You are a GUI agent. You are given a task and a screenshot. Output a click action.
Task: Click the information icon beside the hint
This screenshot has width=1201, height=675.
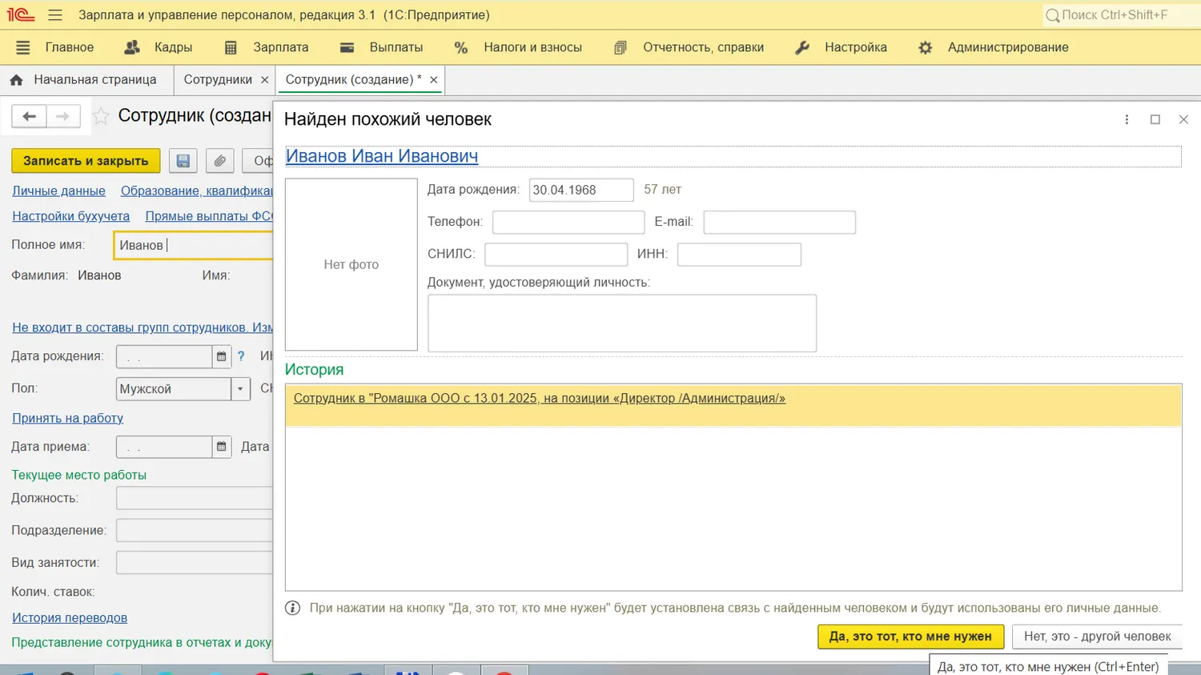click(293, 608)
